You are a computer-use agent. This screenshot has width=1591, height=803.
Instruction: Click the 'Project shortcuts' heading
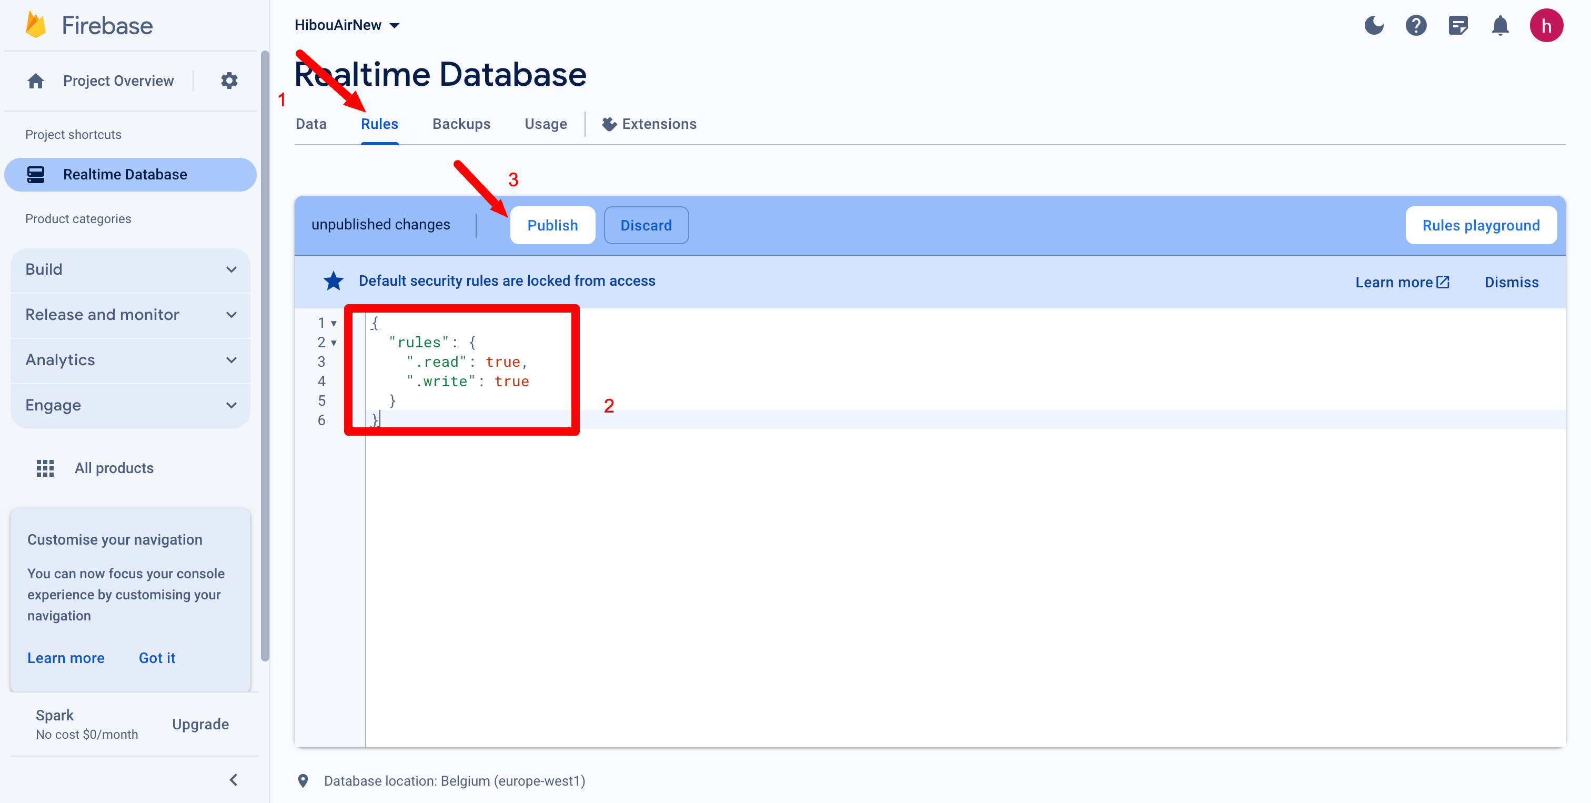73,135
